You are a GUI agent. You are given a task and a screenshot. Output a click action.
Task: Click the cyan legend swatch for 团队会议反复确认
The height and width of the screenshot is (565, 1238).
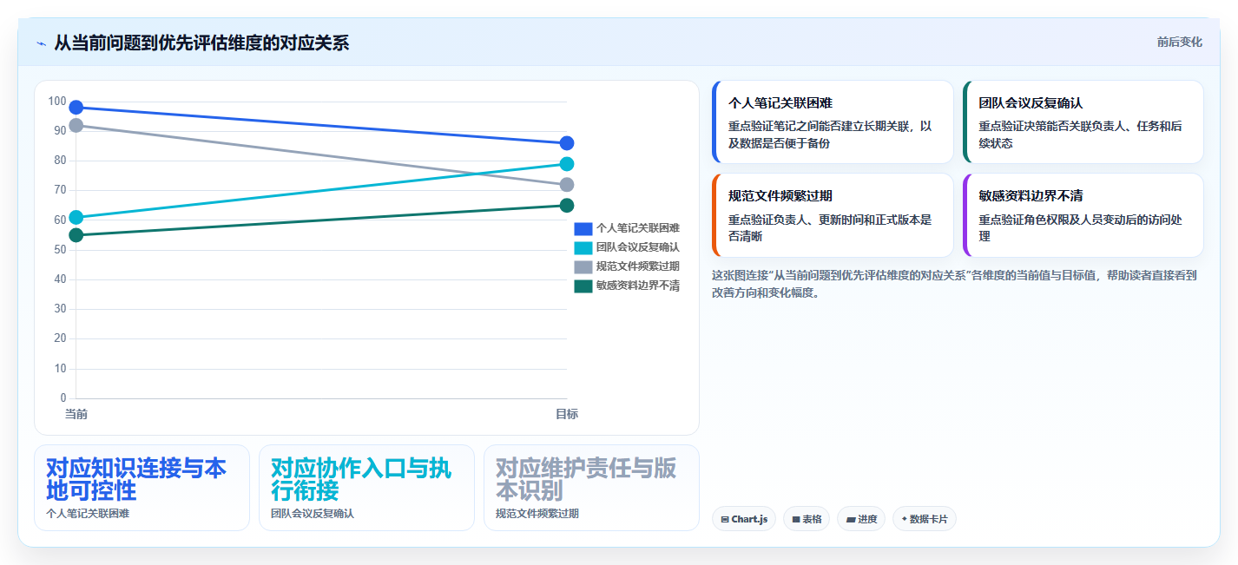coord(583,247)
